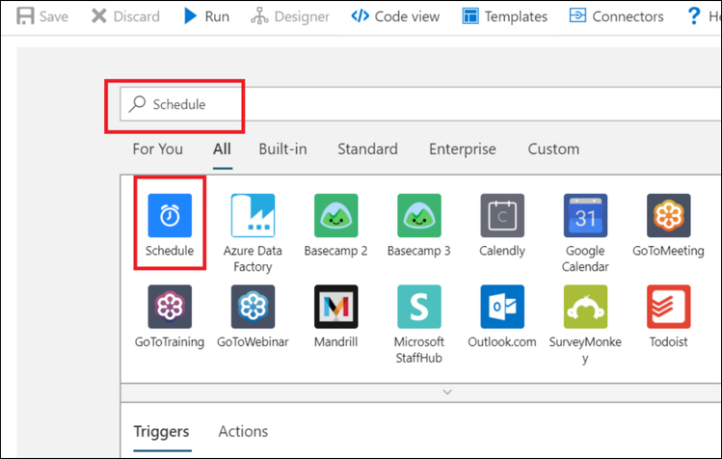This screenshot has width=722, height=459.
Task: Choose the GoToMeeting connector icon
Action: pyautogui.click(x=668, y=215)
